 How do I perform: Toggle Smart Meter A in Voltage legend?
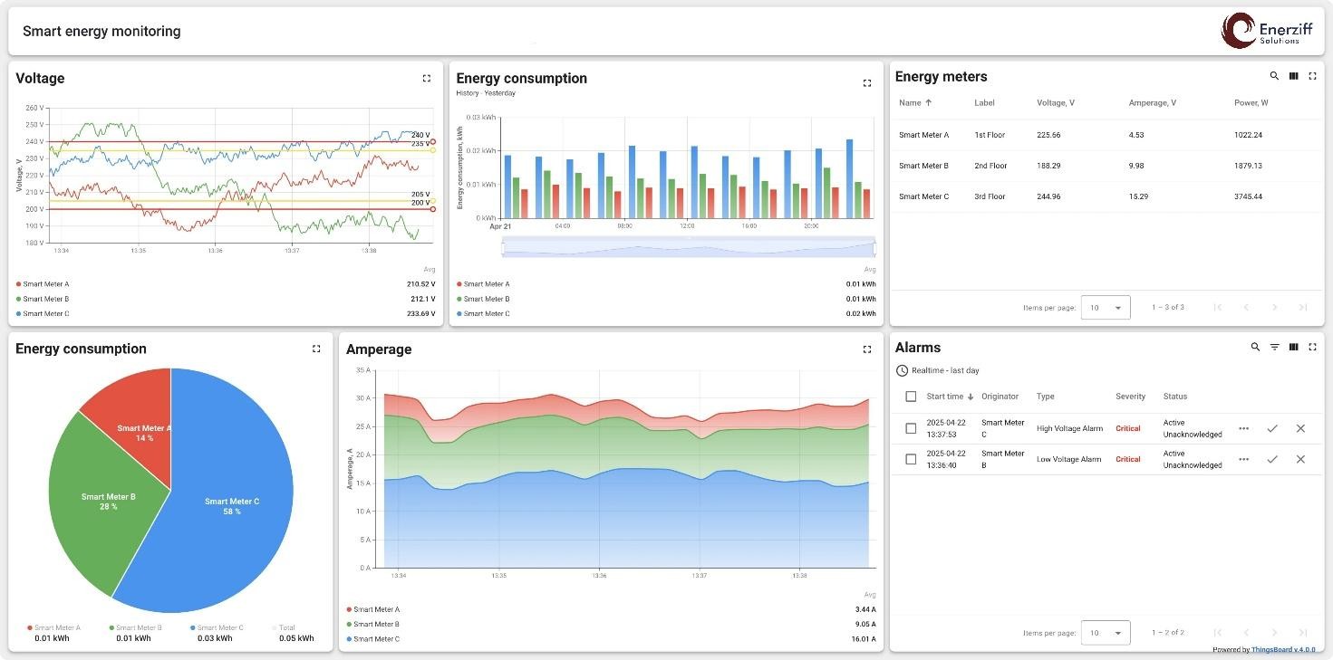(45, 284)
